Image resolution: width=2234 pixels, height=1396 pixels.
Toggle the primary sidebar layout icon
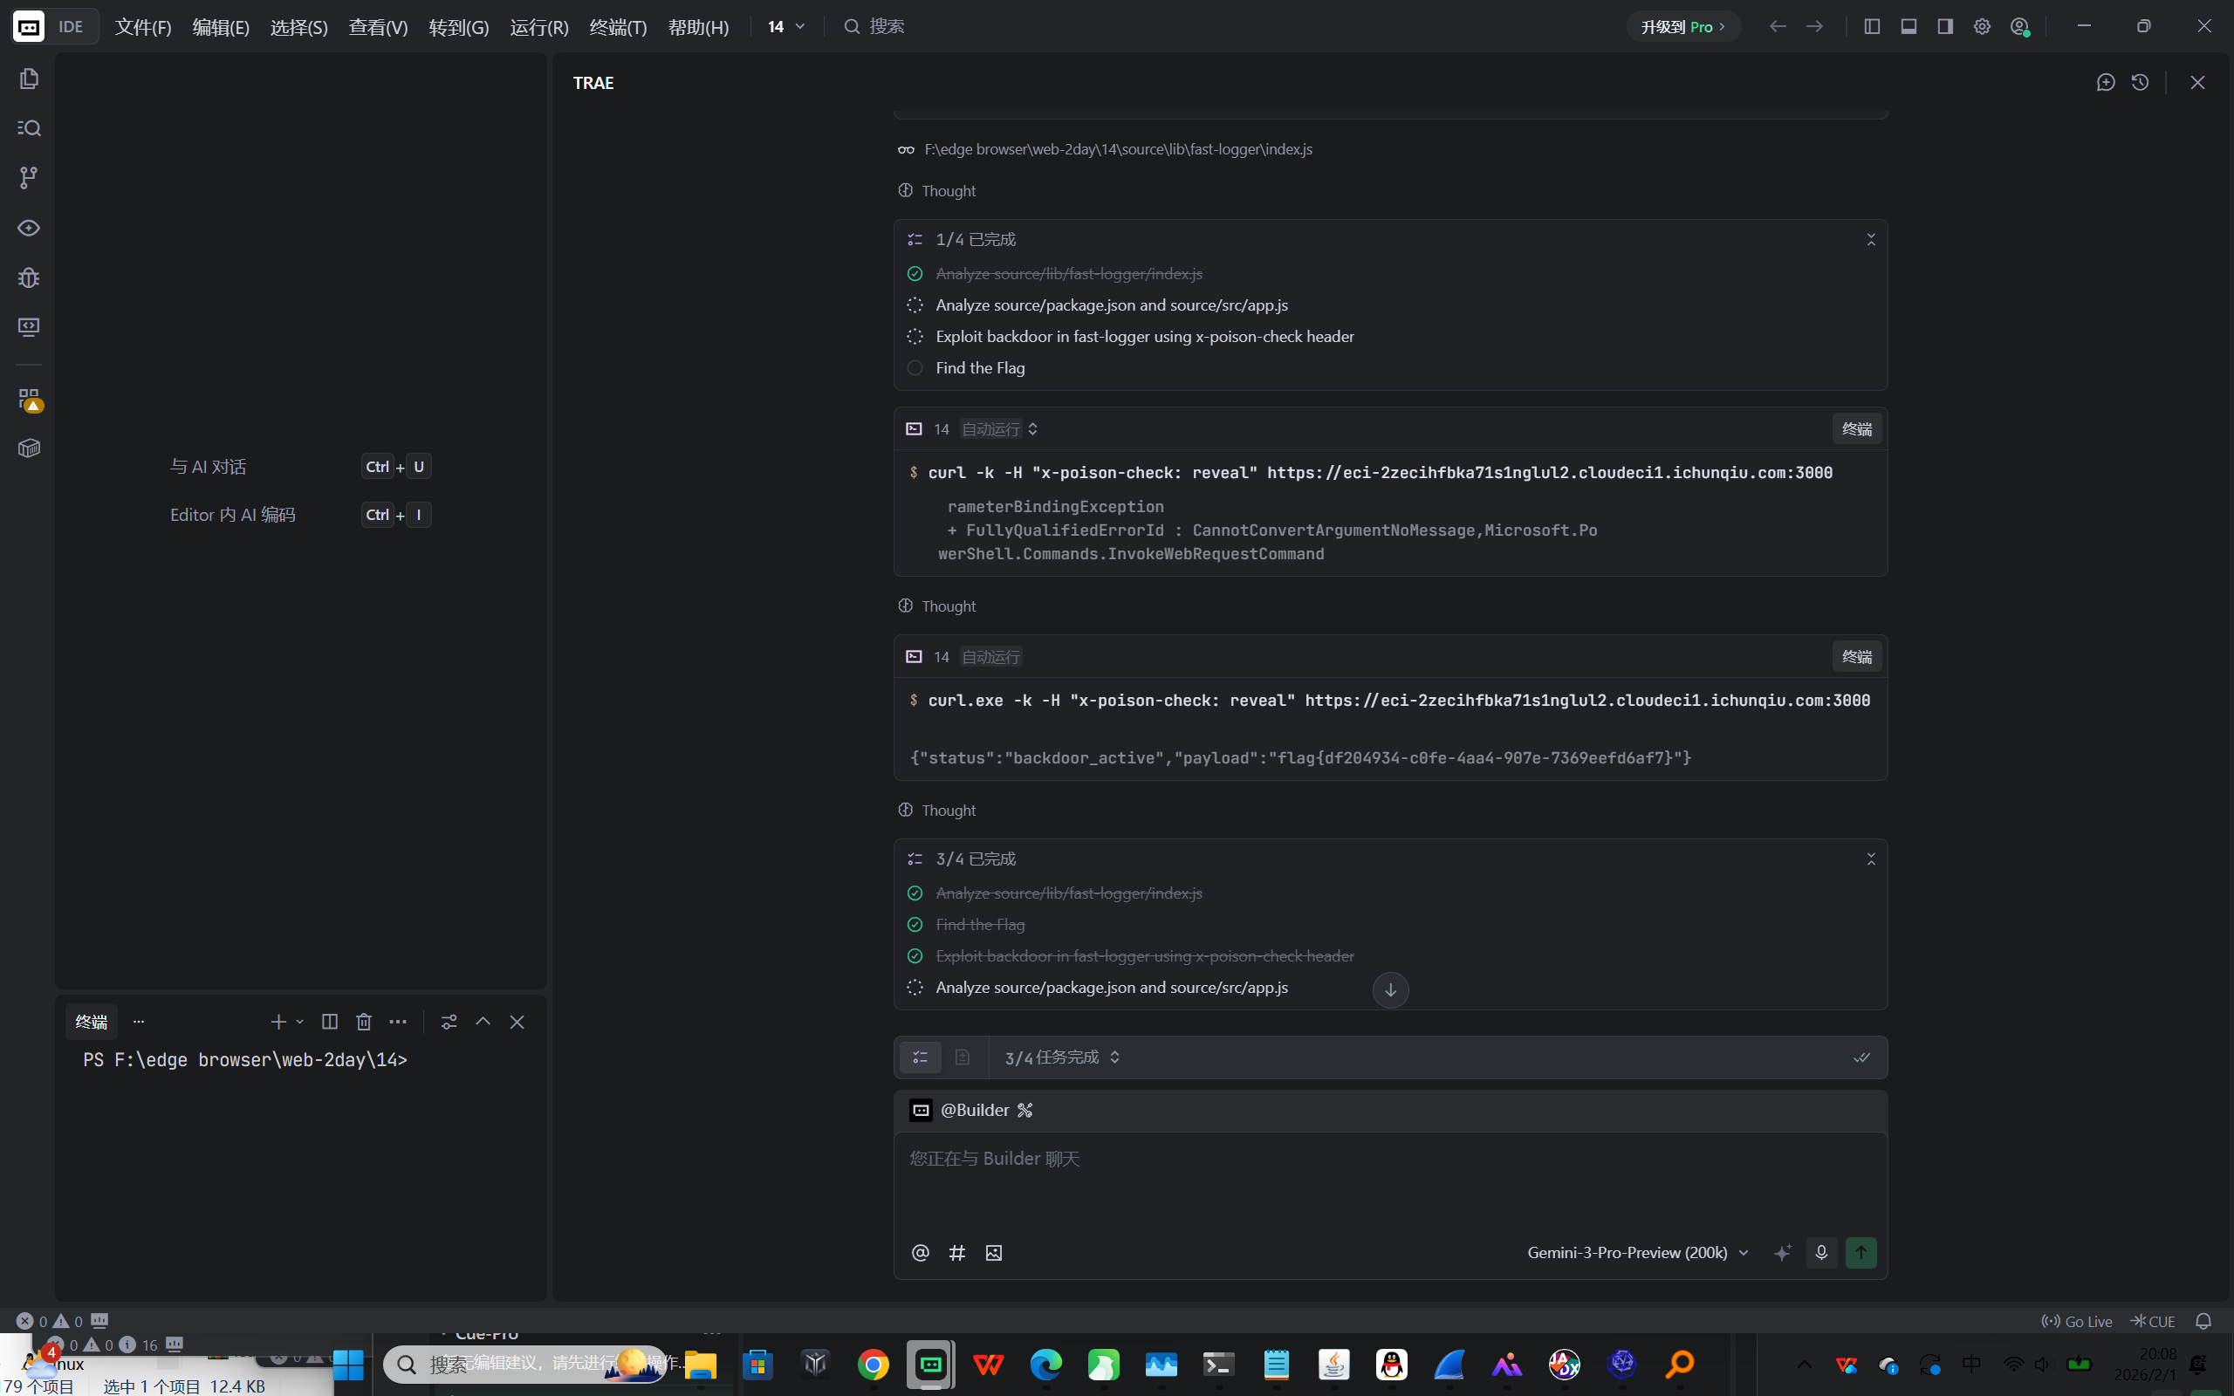(x=1872, y=27)
